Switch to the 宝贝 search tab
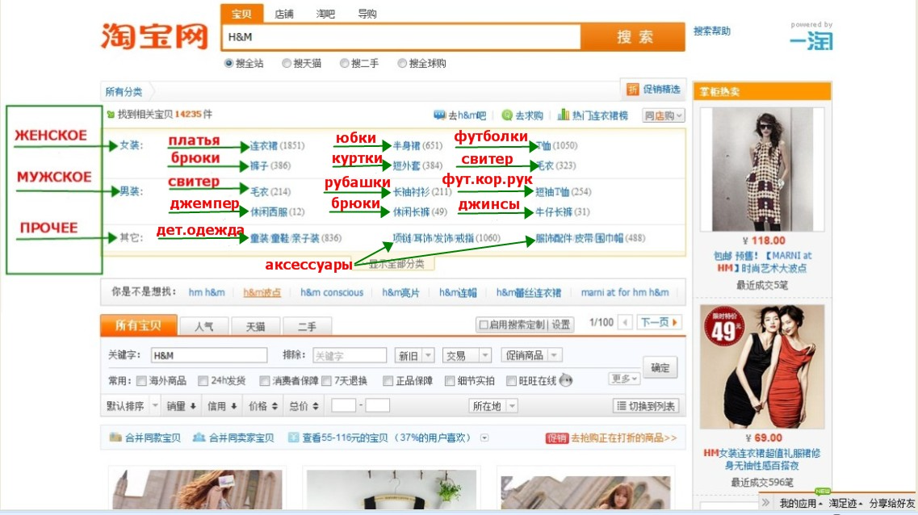Image resolution: width=918 pixels, height=515 pixels. coord(241,14)
